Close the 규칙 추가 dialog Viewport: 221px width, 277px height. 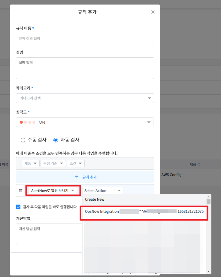pos(153,12)
